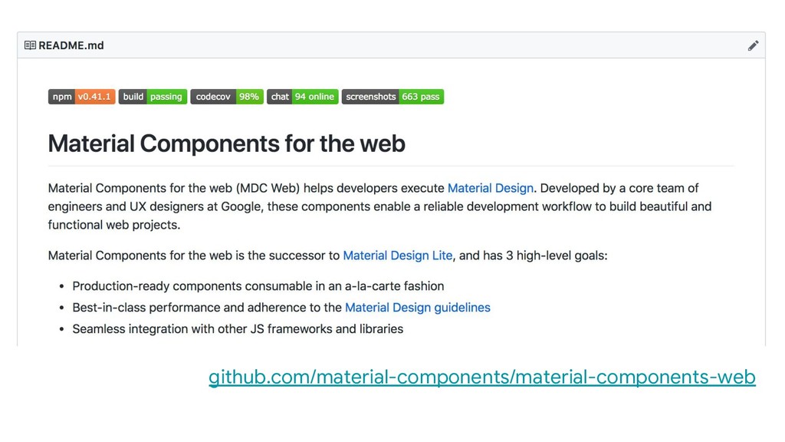
Task: Click the green passing status label
Action: [166, 97]
